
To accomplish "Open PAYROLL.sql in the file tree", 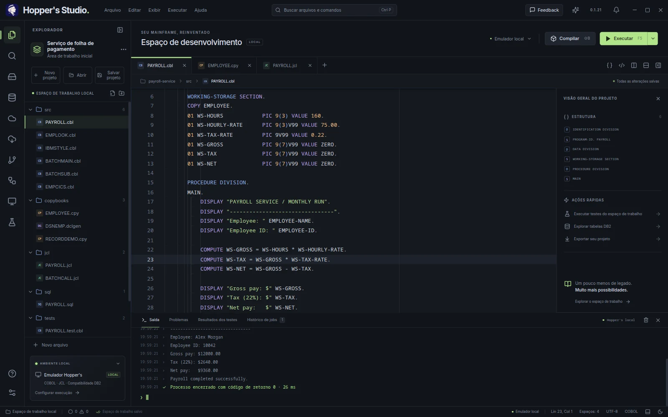I will tap(76, 304).
